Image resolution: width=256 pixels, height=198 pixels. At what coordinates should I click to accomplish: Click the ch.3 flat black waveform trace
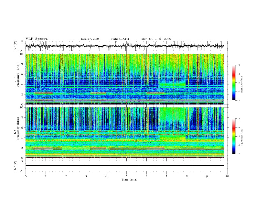point(124,166)
